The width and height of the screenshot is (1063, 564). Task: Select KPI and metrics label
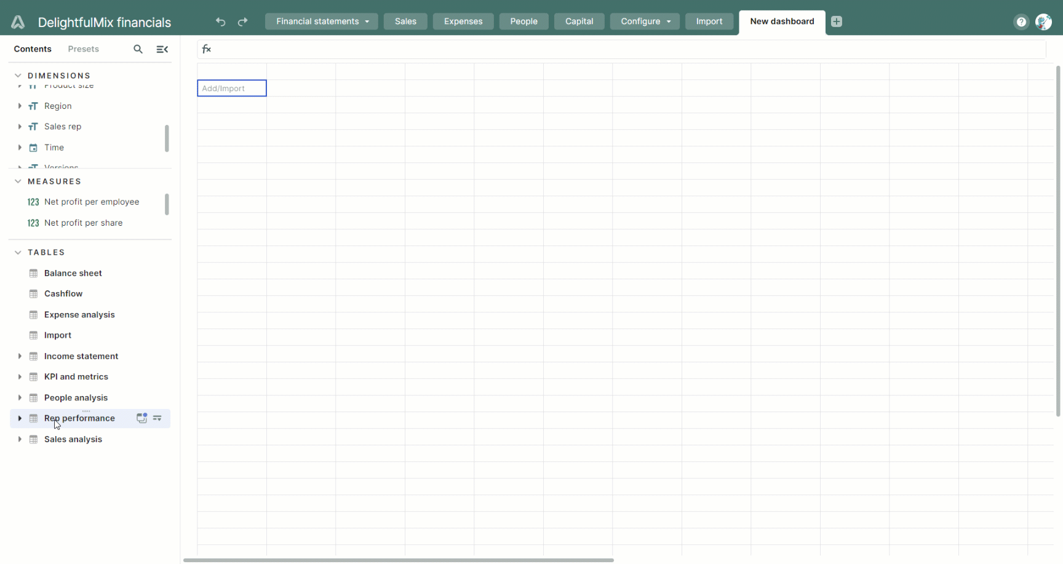(76, 377)
